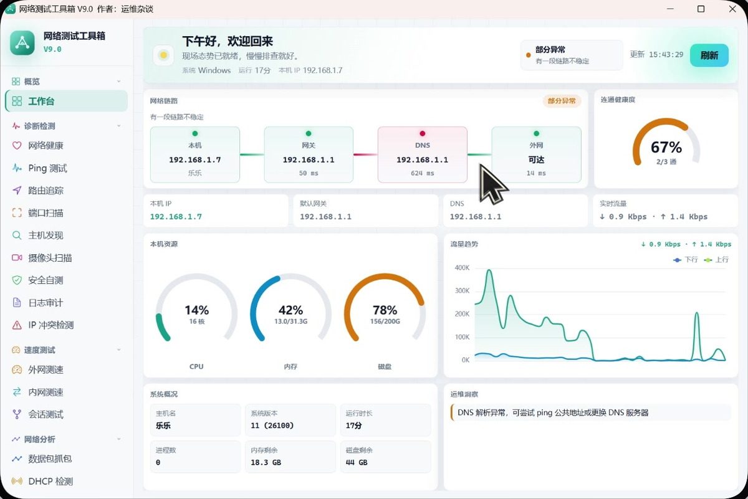The height and width of the screenshot is (499, 748).
Task: Open the 网络健康 page
Action: pos(66,146)
